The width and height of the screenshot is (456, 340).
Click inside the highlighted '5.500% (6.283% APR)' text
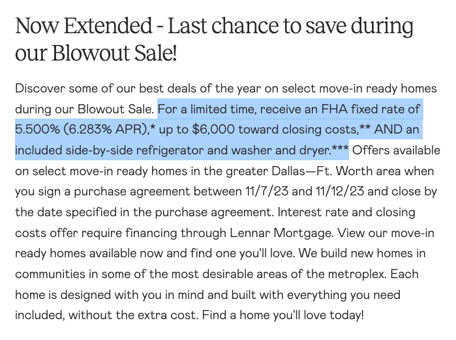point(82,130)
